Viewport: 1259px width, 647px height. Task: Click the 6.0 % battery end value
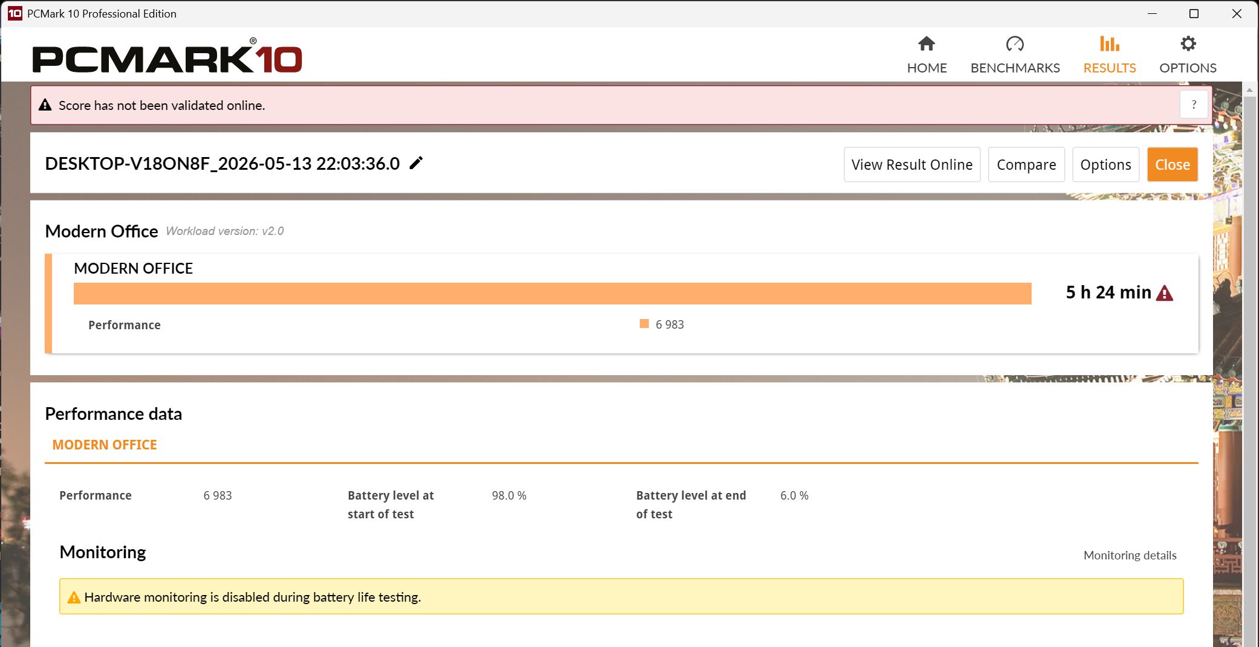[794, 495]
